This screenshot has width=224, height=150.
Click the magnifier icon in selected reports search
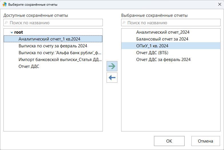click(x=124, y=23)
